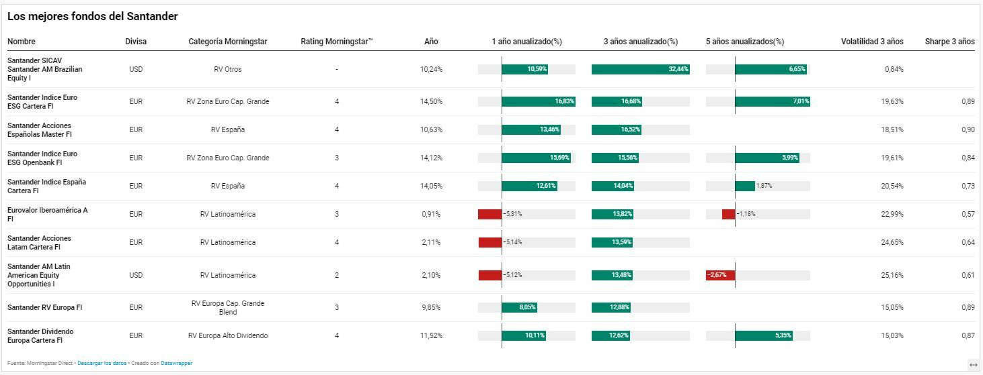Select the "Categoría Morningstar" column header

pyautogui.click(x=228, y=42)
